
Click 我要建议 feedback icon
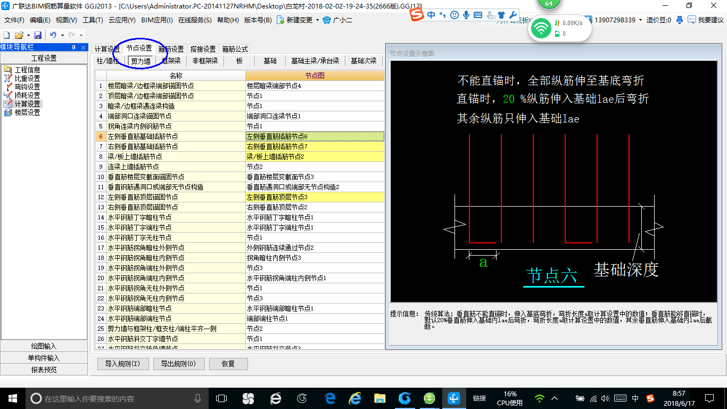pos(691,20)
